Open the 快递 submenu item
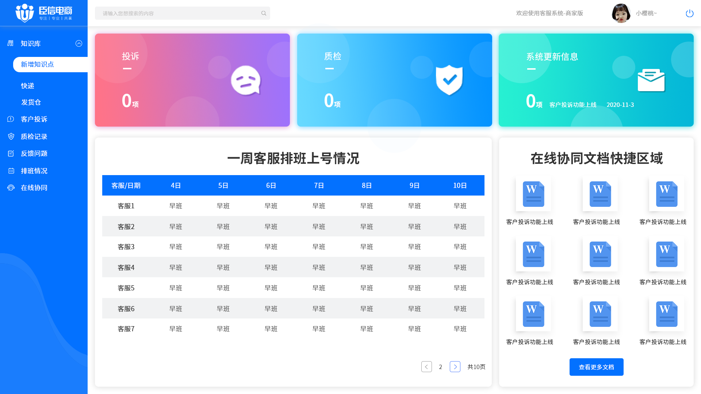701x394 pixels. tap(27, 86)
